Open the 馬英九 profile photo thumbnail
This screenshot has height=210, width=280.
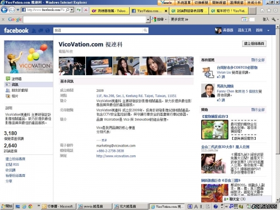pyautogui.click(x=208, y=91)
